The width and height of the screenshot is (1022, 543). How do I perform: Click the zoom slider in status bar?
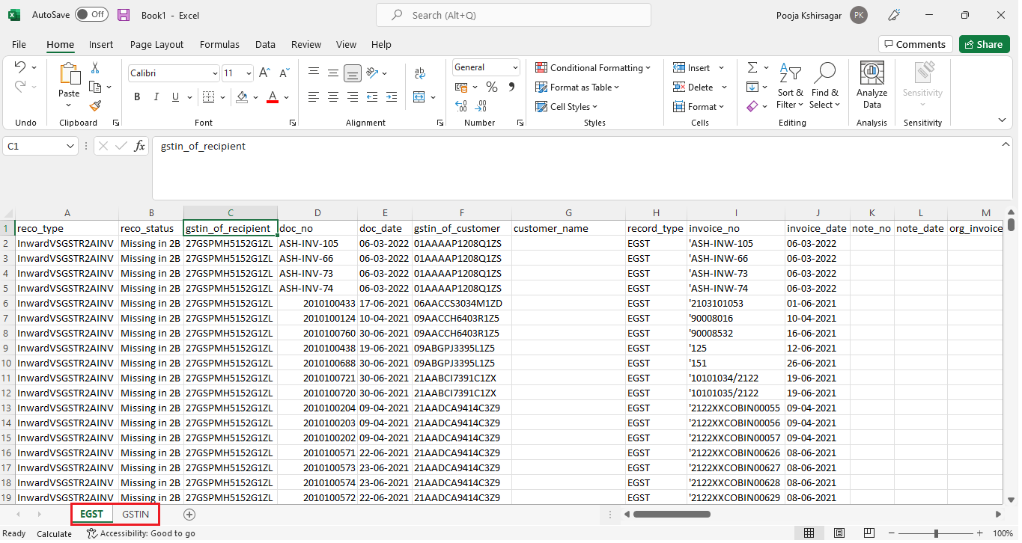(x=936, y=533)
